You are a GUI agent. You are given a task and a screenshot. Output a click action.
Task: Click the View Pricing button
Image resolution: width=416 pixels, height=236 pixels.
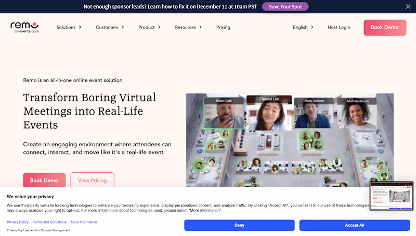tap(93, 180)
